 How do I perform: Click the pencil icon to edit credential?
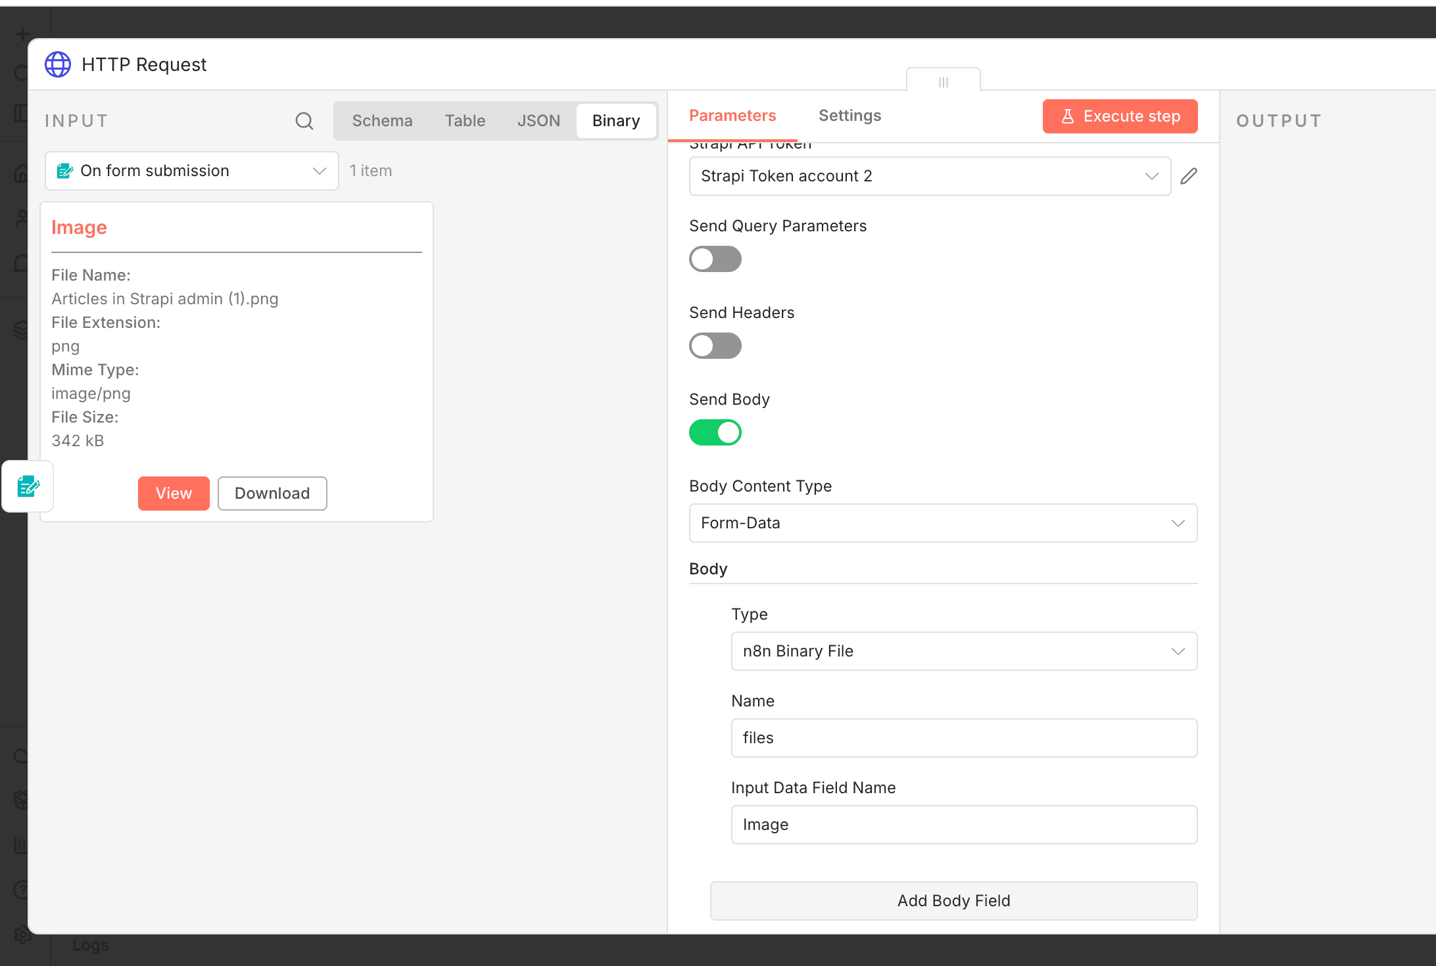(1189, 176)
